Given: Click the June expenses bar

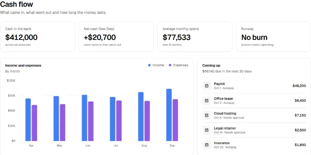Looking at the screenshot, I should [91, 121].
